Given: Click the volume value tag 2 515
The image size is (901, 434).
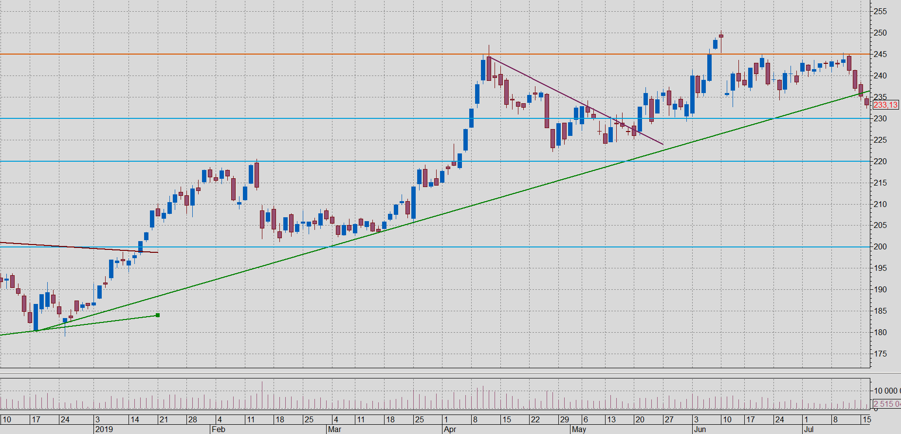Looking at the screenshot, I should click(x=886, y=404).
